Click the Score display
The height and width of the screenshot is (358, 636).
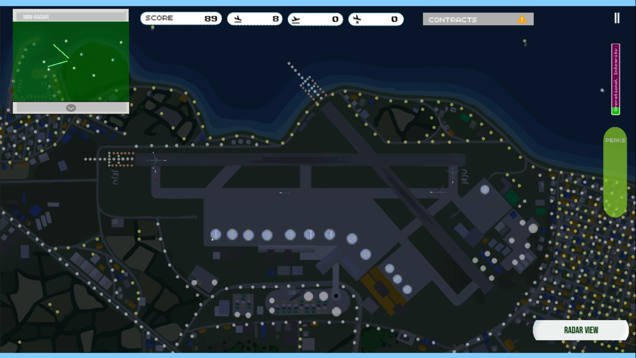(181, 19)
